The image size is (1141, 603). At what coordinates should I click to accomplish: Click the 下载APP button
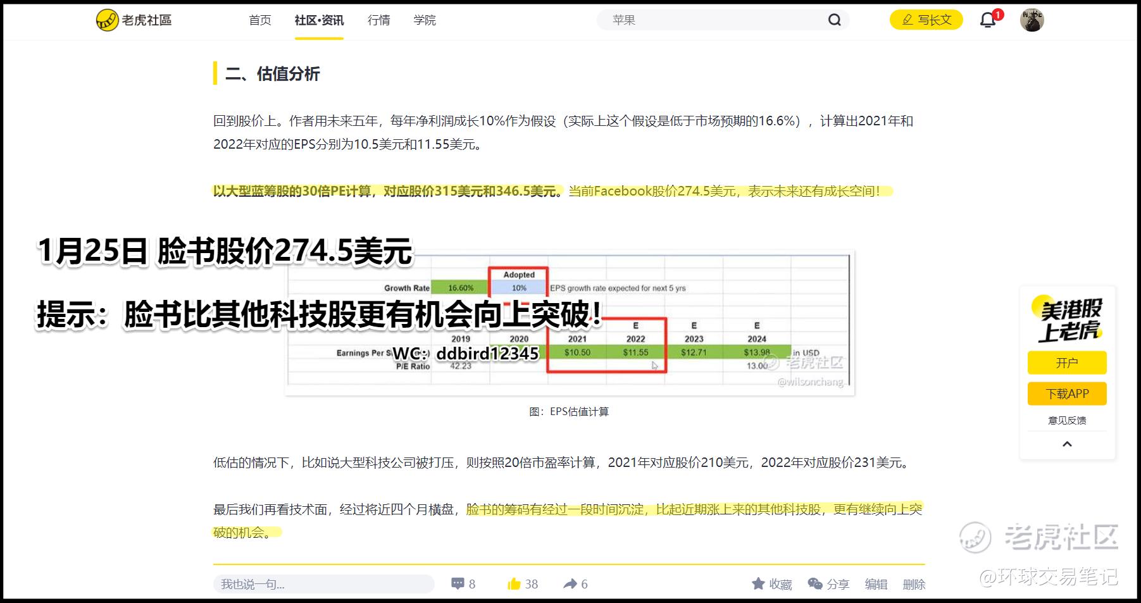(x=1067, y=394)
